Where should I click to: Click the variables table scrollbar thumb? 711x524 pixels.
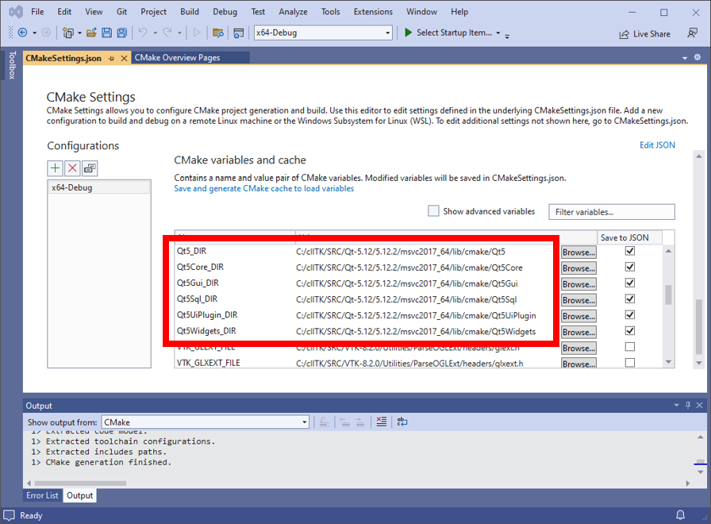[668, 295]
